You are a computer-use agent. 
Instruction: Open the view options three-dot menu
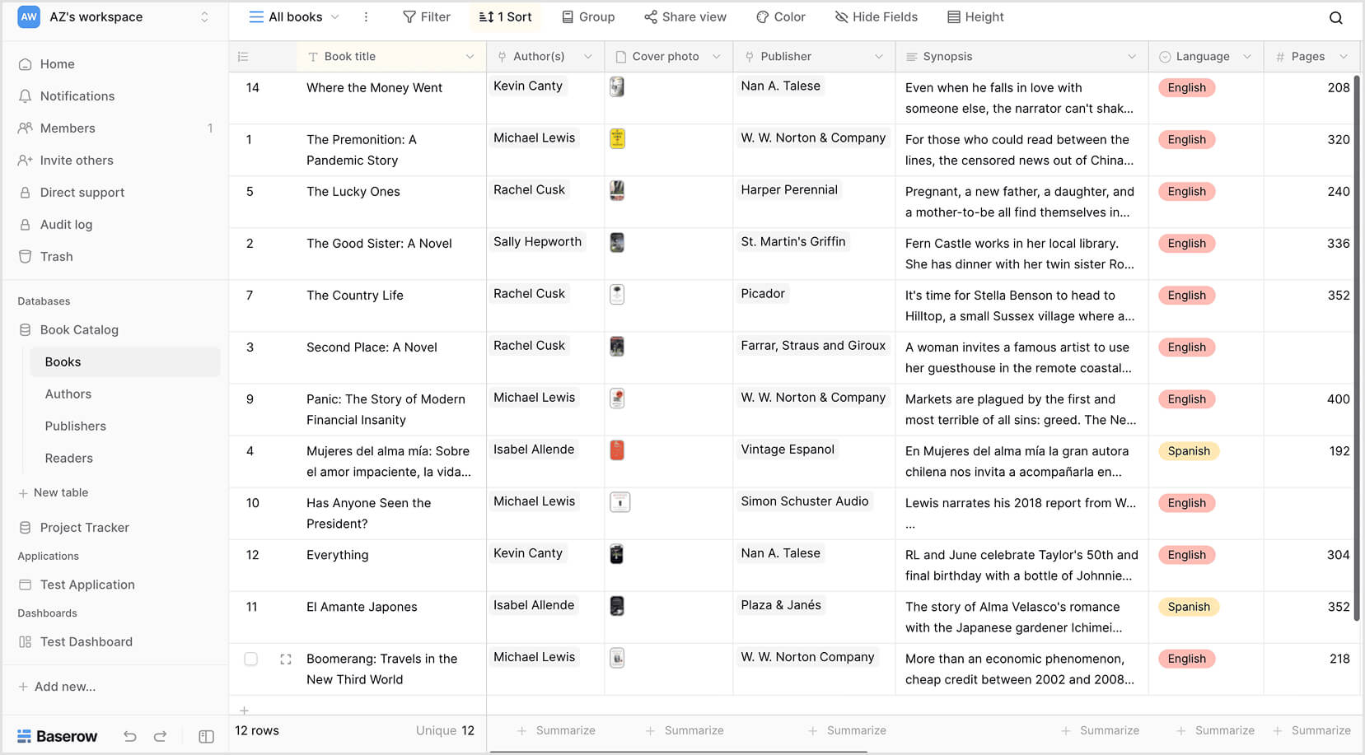click(366, 17)
